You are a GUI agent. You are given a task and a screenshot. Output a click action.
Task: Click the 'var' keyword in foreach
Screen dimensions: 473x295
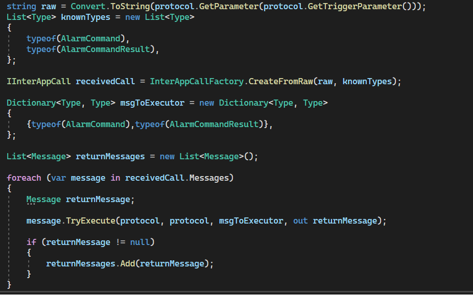click(58, 178)
